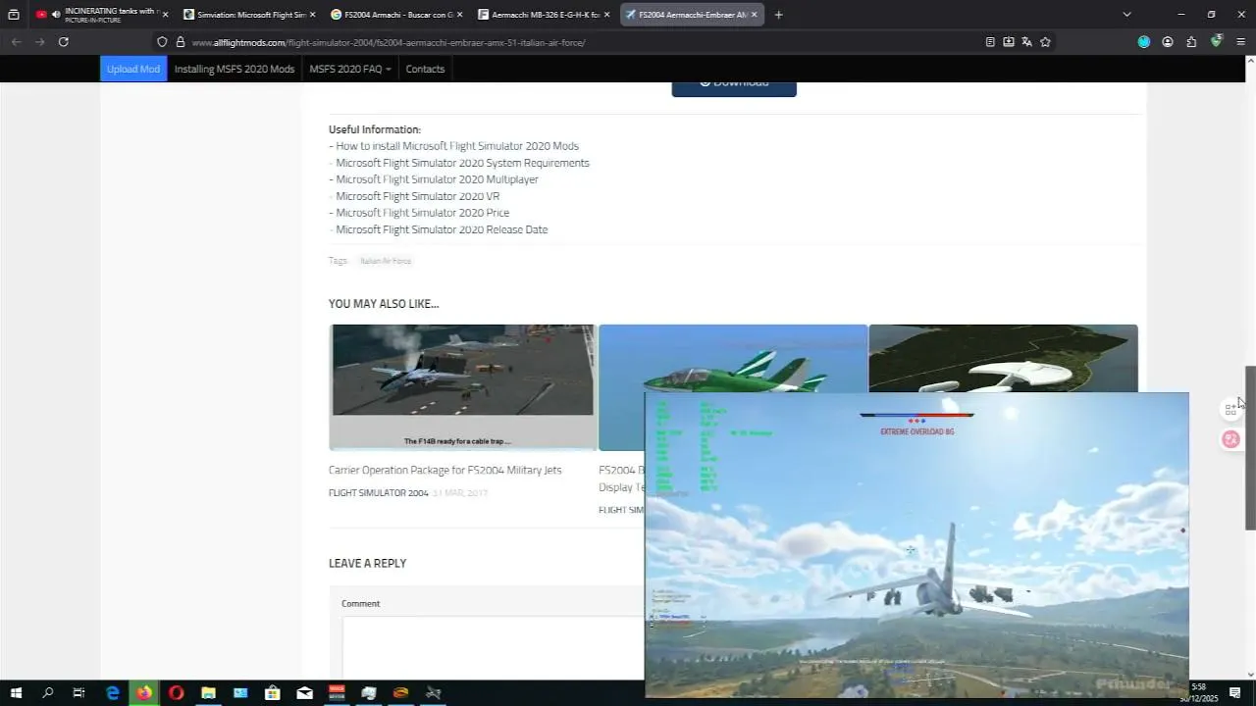Image resolution: width=1256 pixels, height=706 pixels.
Task: Switch to the Simviation Microsoft Flight Sim tab
Action: (x=250, y=15)
